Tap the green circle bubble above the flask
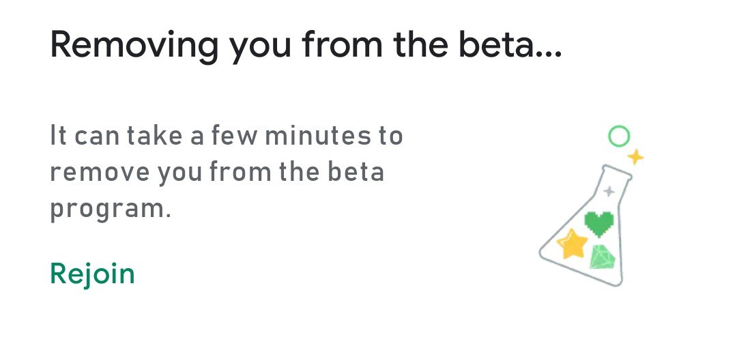Viewport: 737px width, 346px height. [x=618, y=136]
